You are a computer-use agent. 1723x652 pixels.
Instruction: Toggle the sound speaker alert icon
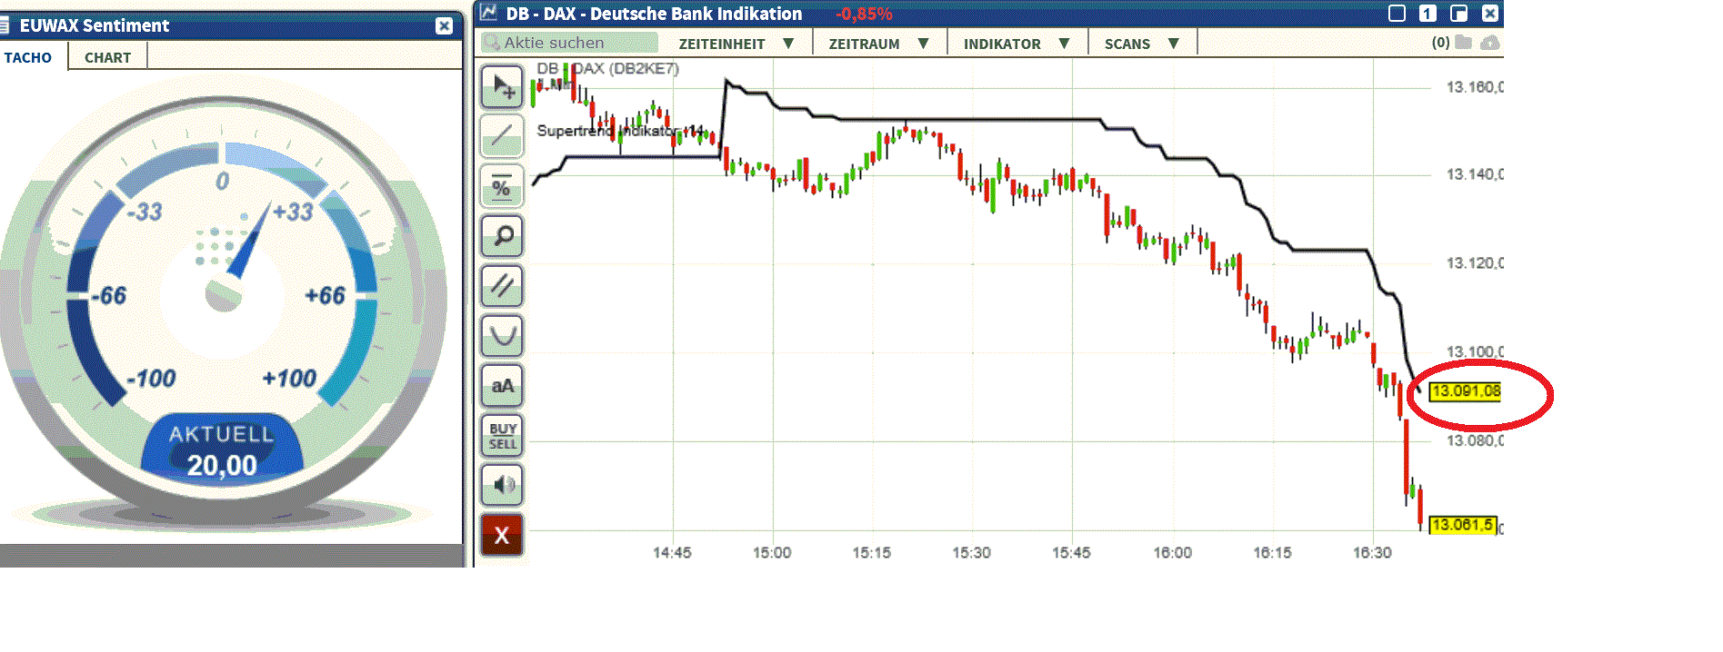(x=502, y=485)
